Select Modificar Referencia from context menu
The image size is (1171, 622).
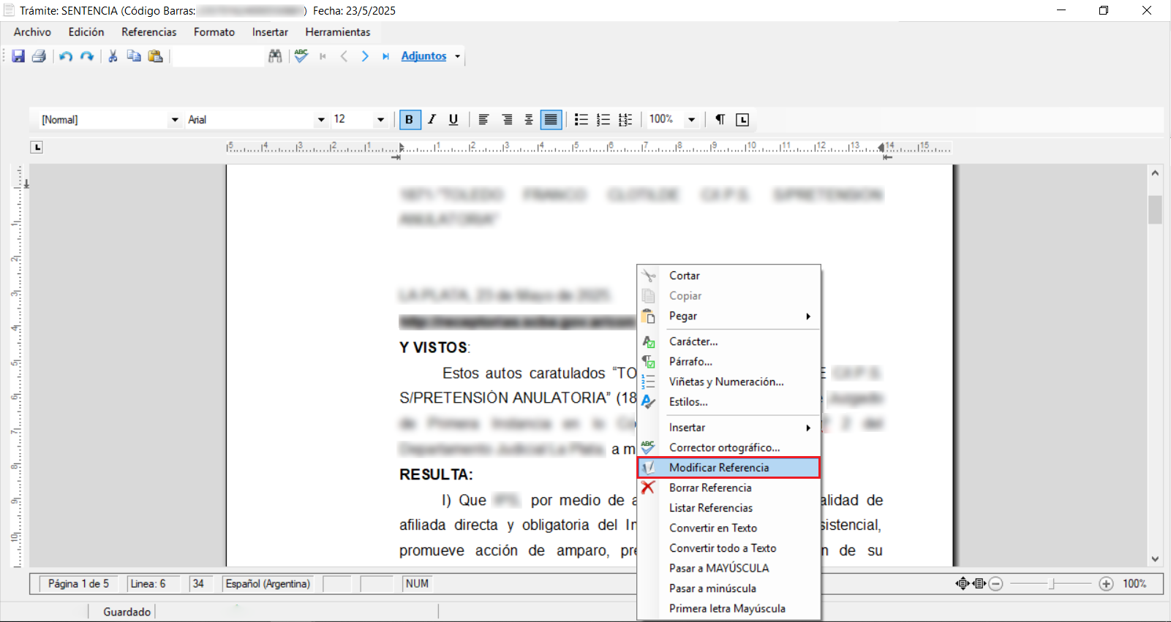(x=719, y=468)
